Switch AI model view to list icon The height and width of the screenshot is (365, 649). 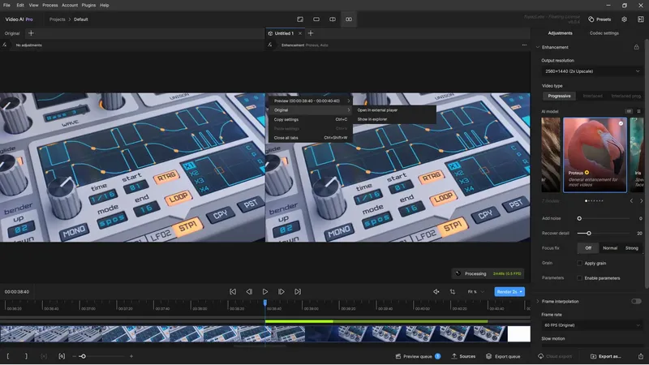click(x=638, y=111)
